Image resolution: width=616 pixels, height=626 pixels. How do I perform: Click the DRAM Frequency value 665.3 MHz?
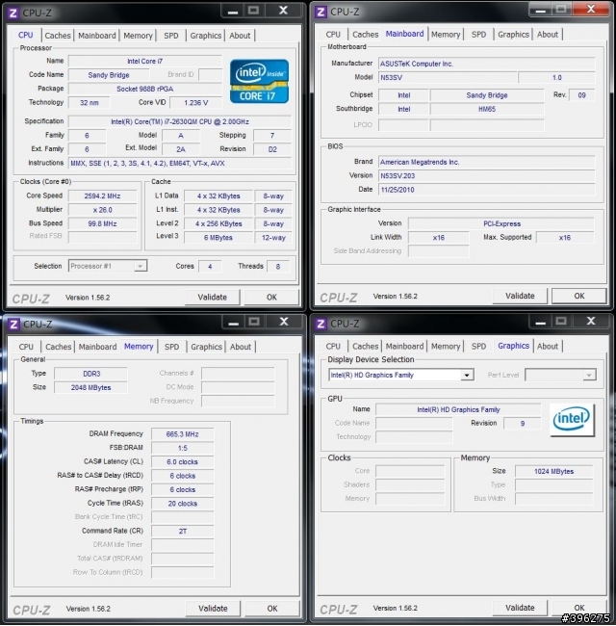click(x=182, y=434)
